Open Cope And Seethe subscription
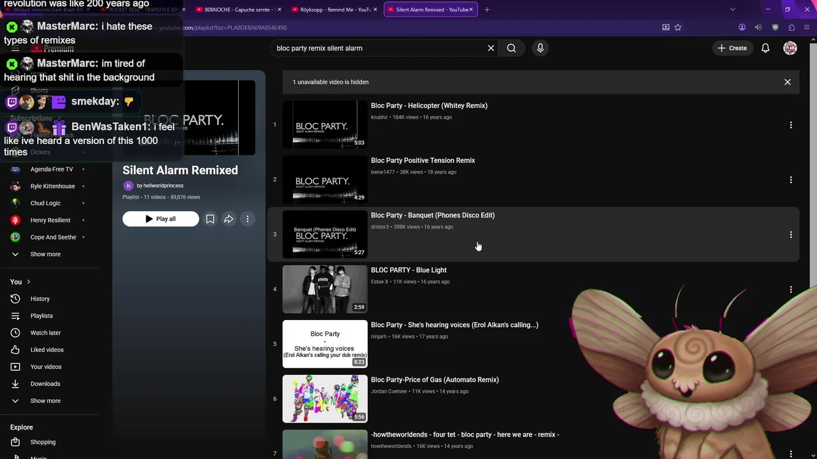This screenshot has height=459, width=817. 53,237
